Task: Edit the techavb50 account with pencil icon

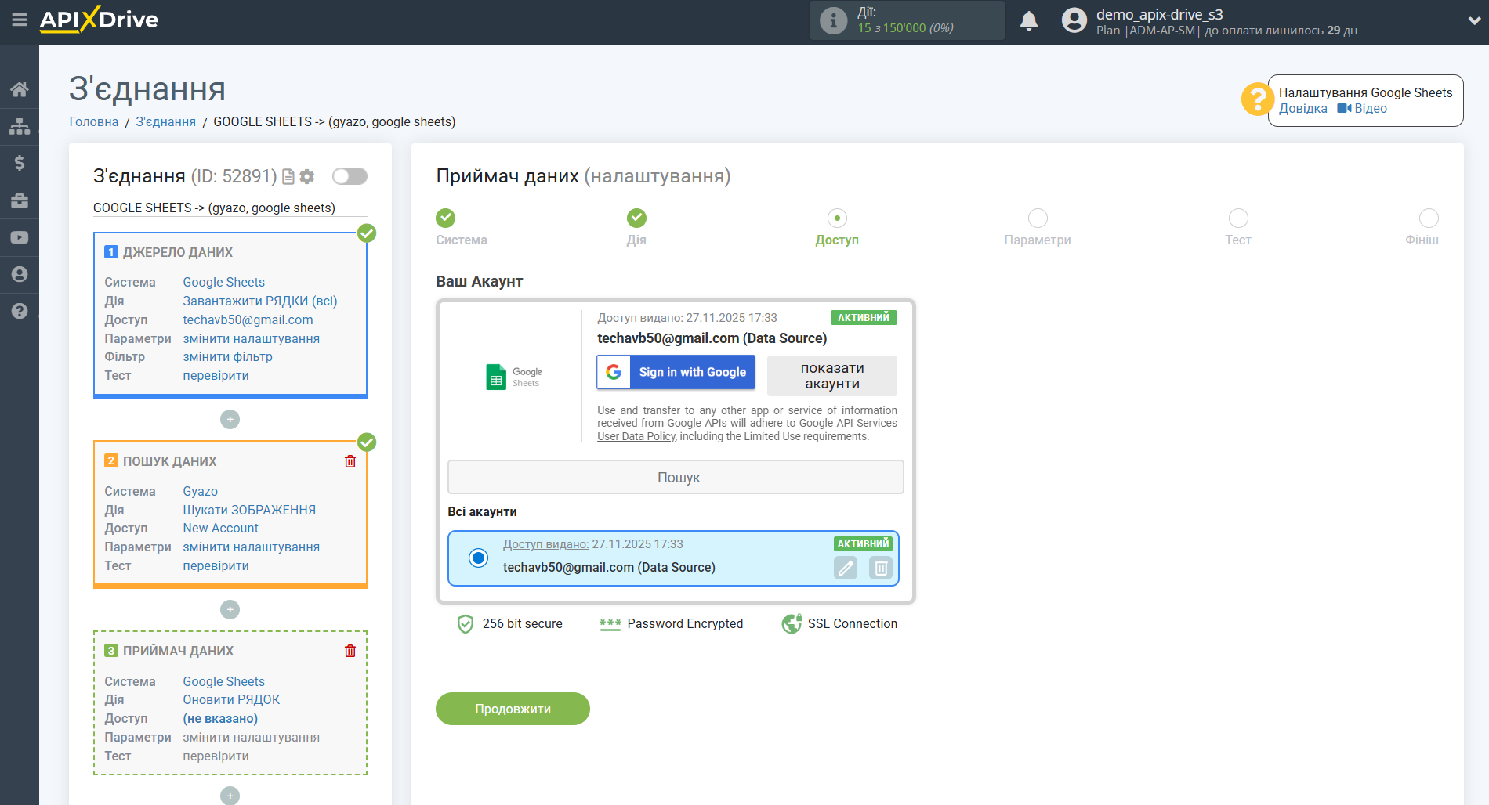Action: coord(845,568)
